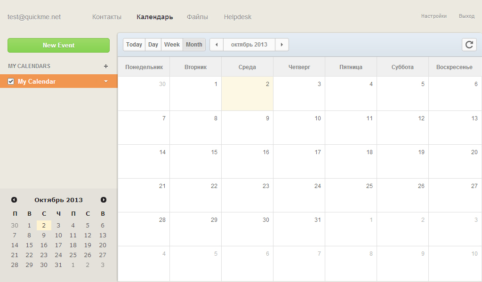Log out via Выход link

coord(466,16)
